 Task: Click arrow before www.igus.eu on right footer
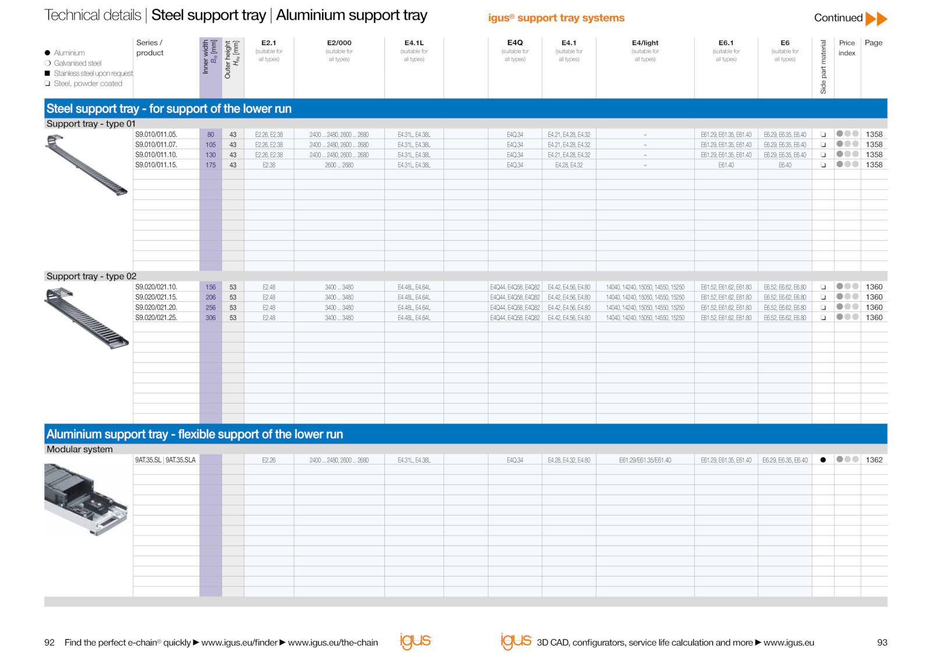758,643
